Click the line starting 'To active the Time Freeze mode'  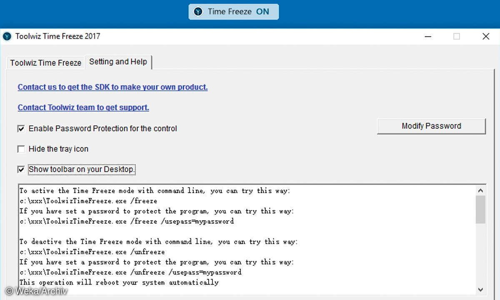(155, 191)
